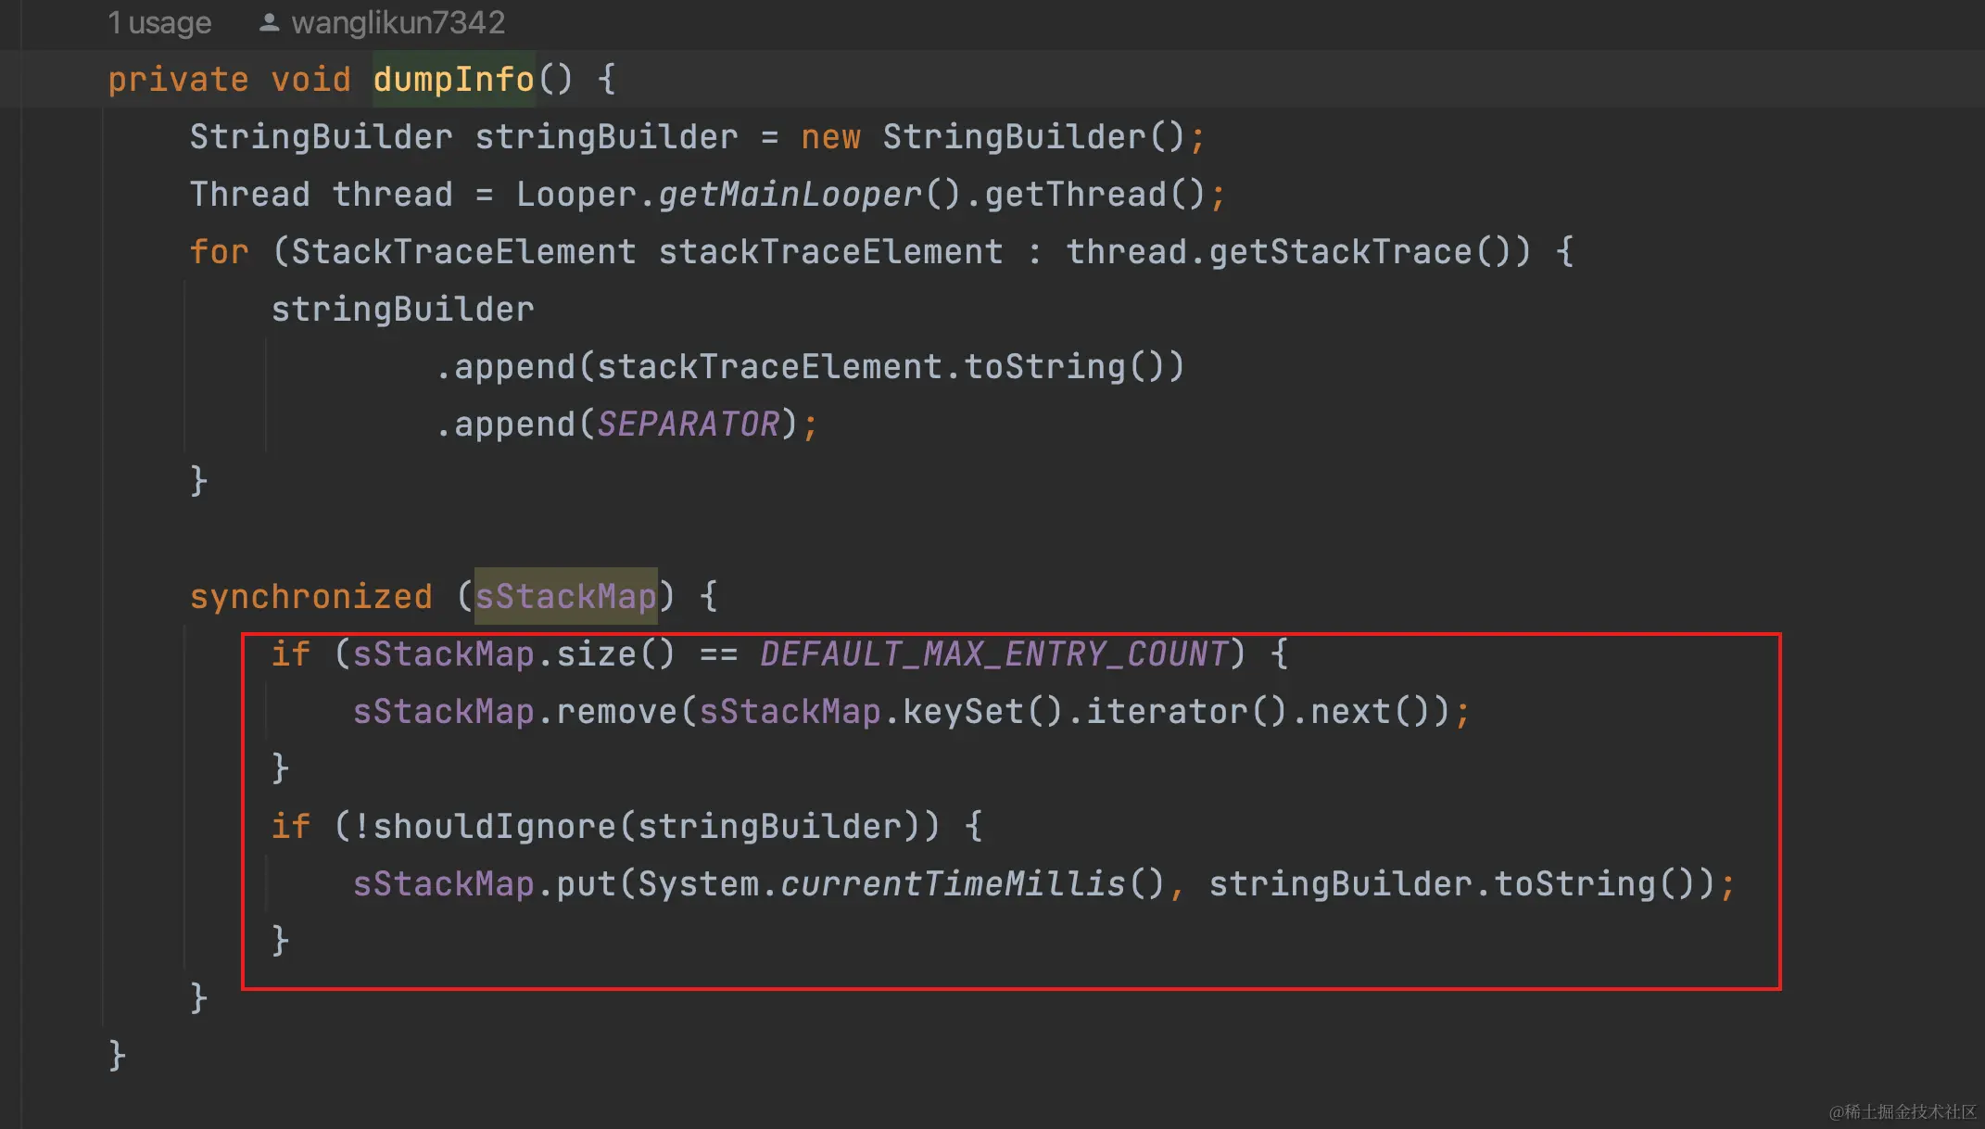This screenshot has width=1985, height=1129.
Task: Click sStackMap.remove call
Action: (615, 711)
